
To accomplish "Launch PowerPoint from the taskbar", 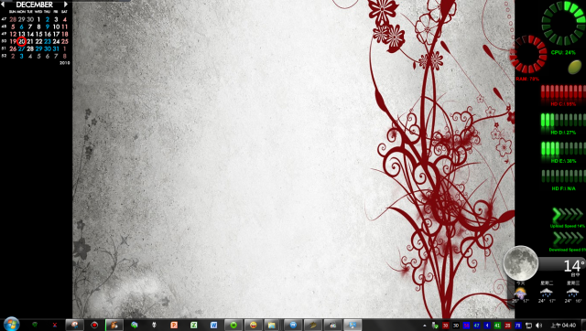I will [174, 325].
